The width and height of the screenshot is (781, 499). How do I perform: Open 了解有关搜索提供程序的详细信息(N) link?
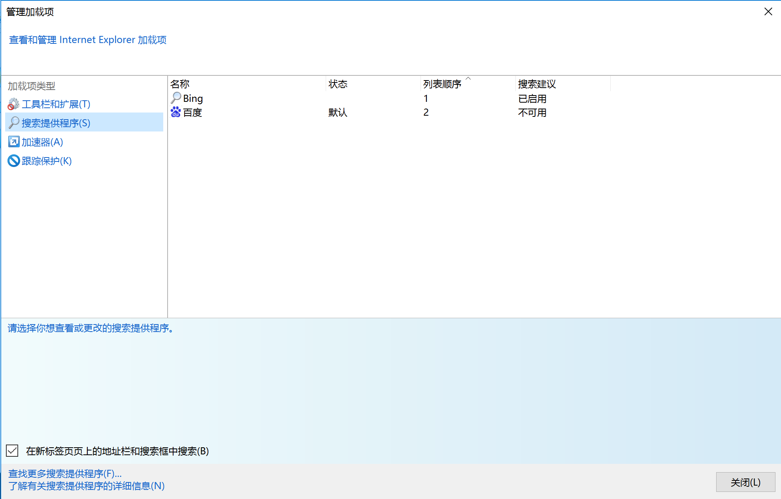tap(87, 486)
